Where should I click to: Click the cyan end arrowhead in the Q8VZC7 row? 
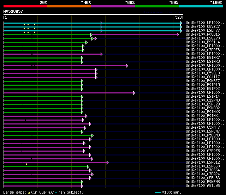pyautogui.click(x=181, y=27)
